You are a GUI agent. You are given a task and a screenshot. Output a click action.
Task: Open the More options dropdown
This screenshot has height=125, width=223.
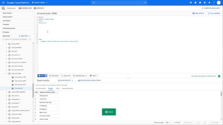coord(94,76)
